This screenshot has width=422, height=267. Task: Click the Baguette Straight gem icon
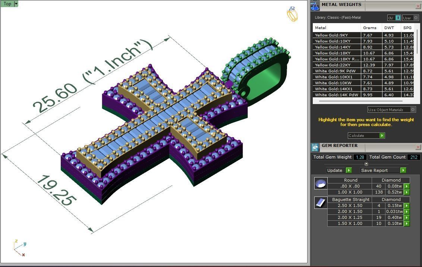click(x=321, y=202)
